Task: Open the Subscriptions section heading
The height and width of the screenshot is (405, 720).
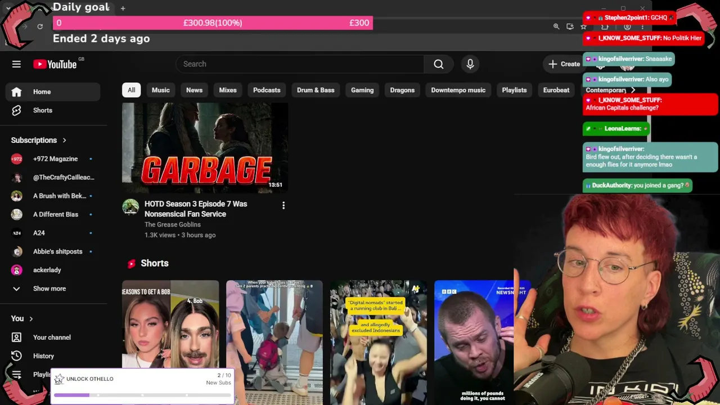Action: coord(39,140)
